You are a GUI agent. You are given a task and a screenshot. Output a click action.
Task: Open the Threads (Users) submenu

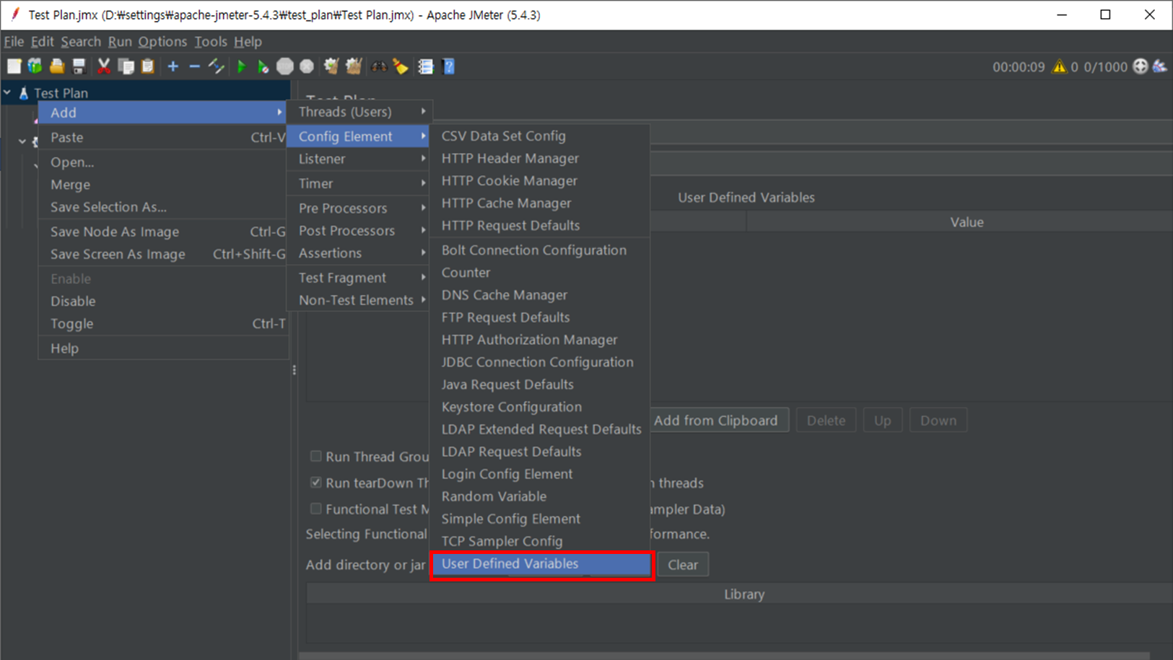(359, 112)
